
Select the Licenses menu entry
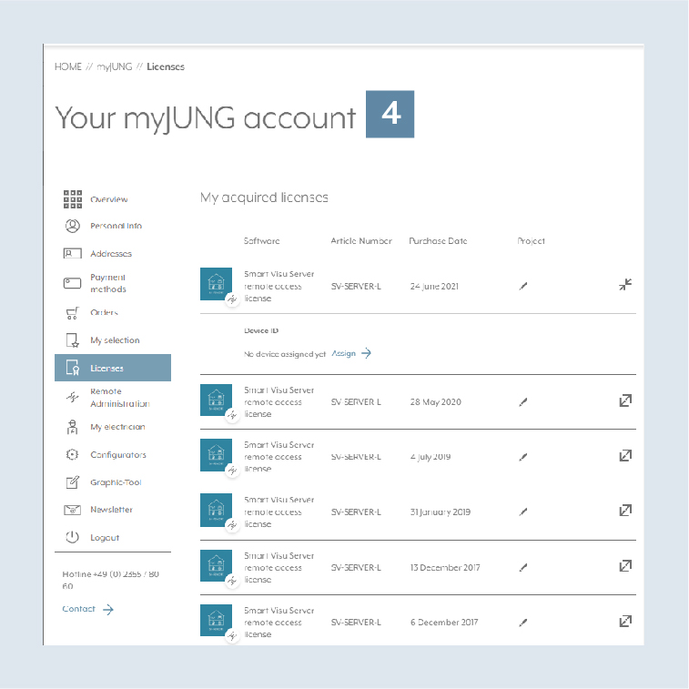click(x=113, y=368)
